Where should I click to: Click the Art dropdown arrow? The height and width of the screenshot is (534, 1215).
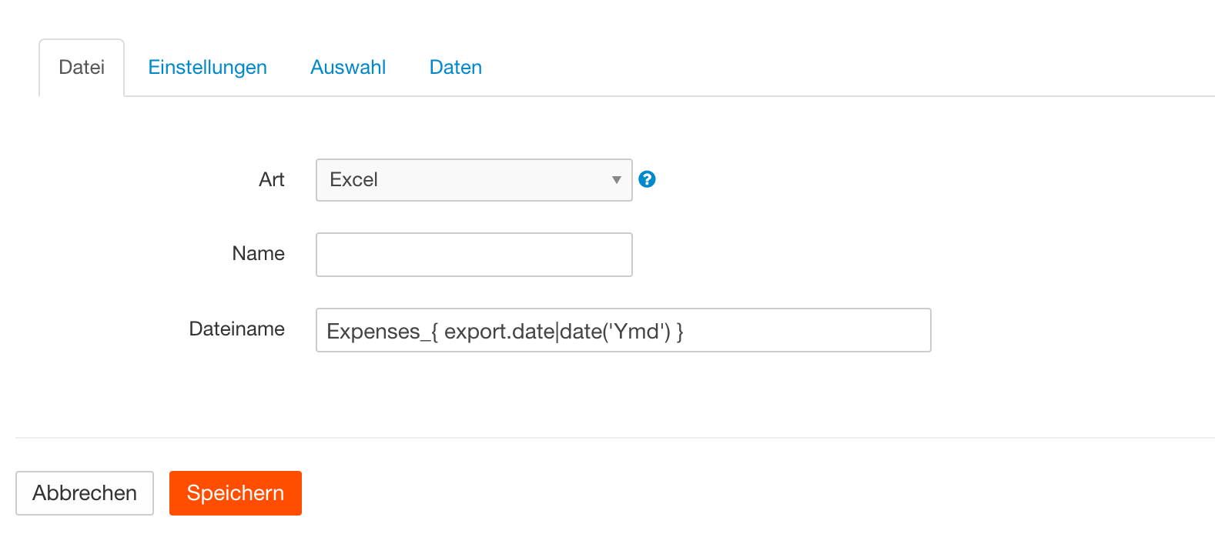(616, 180)
